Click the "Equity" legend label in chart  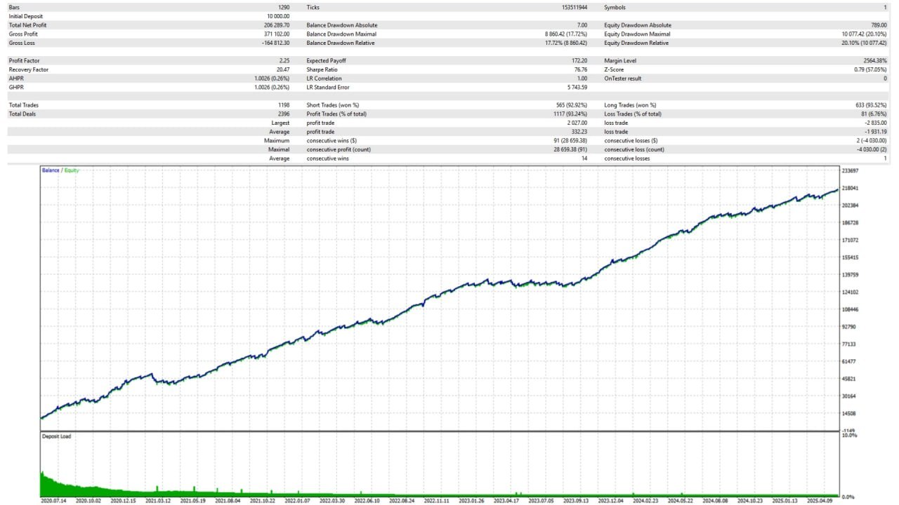pyautogui.click(x=72, y=170)
